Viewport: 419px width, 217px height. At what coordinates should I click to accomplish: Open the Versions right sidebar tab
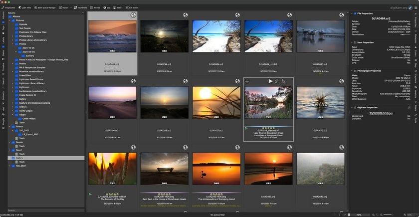point(416,93)
